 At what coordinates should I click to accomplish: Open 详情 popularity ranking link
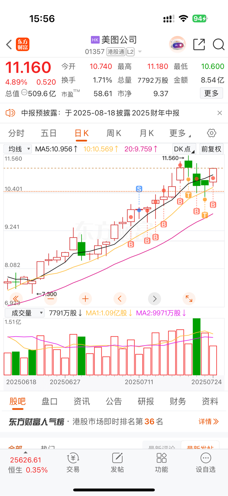click(x=208, y=421)
